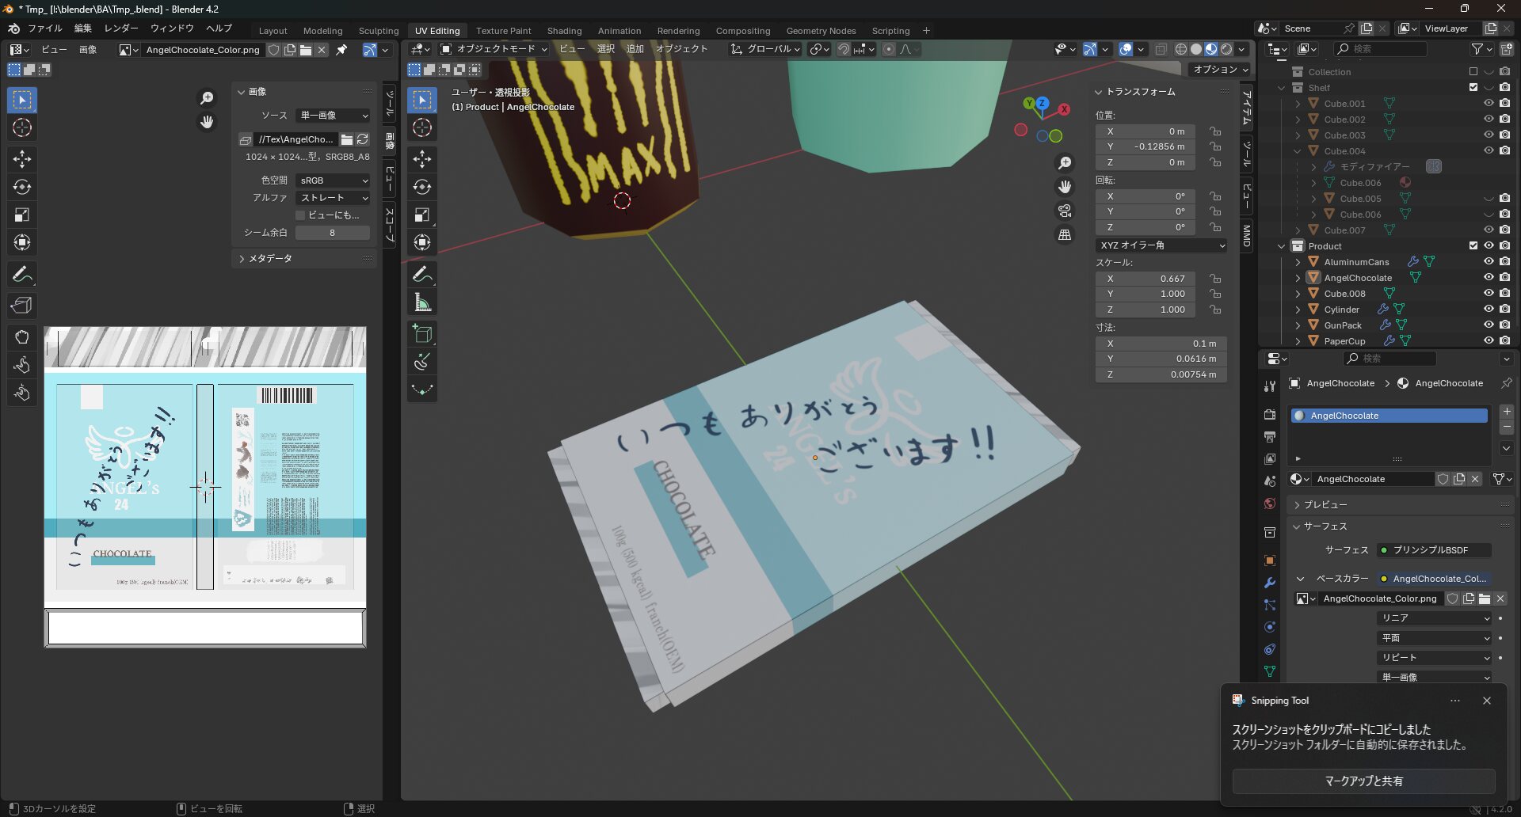Hide GunPack object via eye icon
The height and width of the screenshot is (817, 1521).
click(1489, 325)
